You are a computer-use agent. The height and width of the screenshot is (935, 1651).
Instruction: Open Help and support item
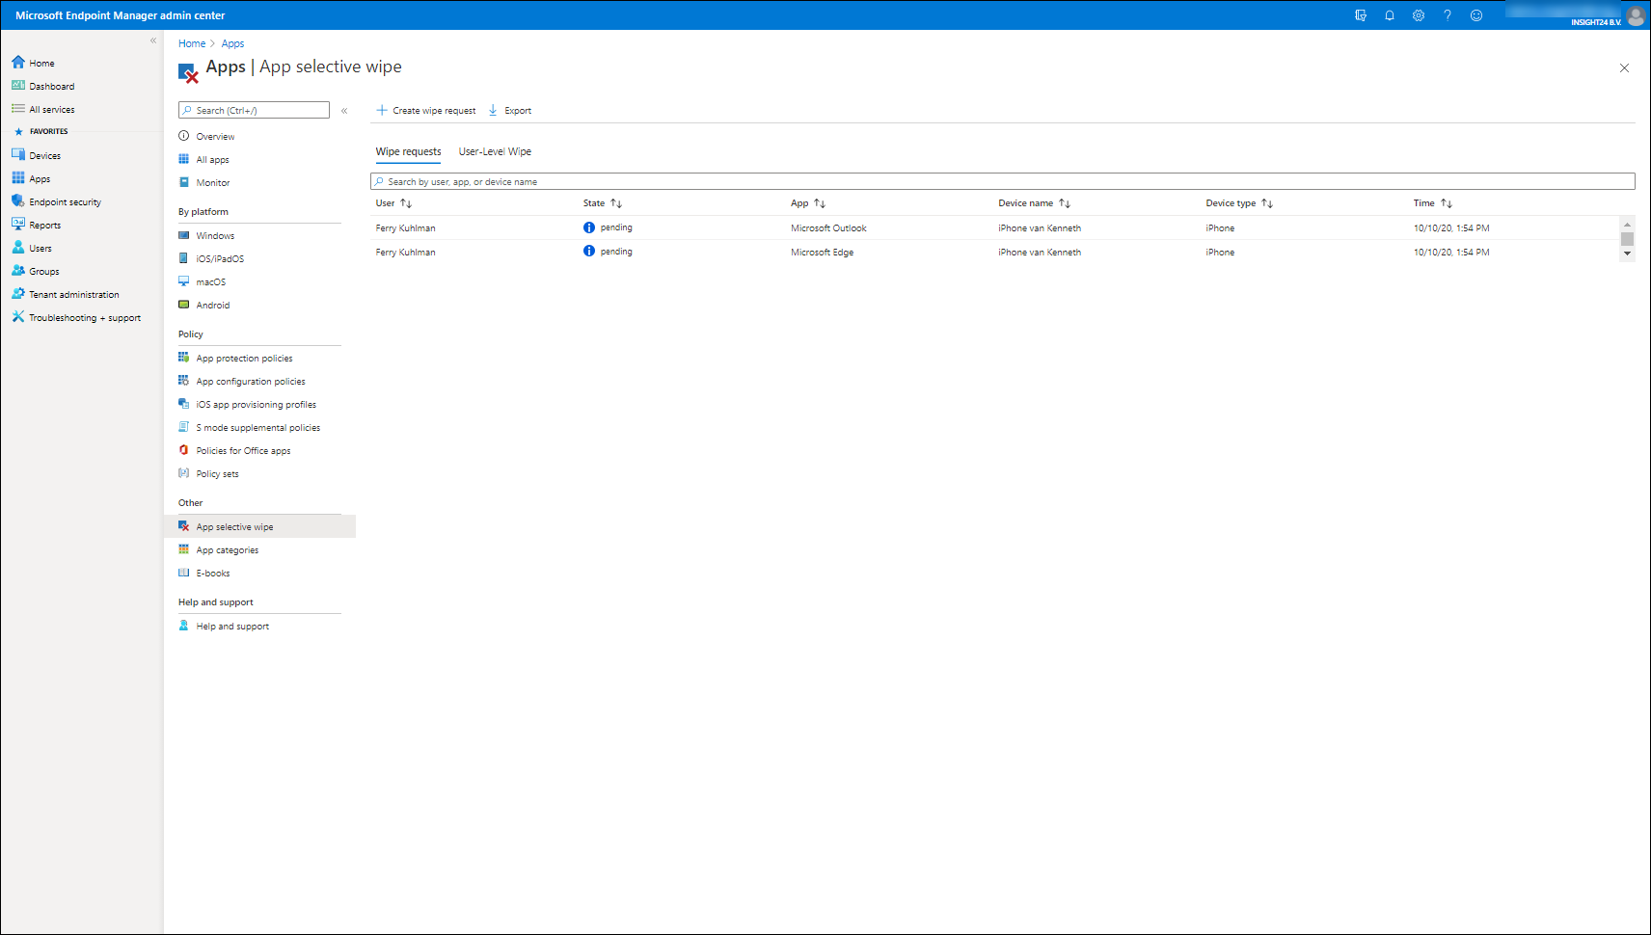tap(232, 626)
